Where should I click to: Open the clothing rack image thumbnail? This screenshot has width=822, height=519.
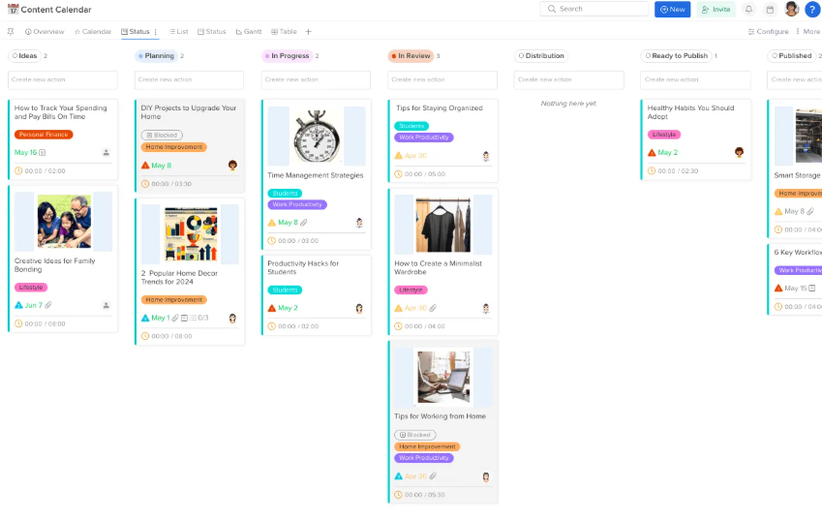click(x=443, y=225)
